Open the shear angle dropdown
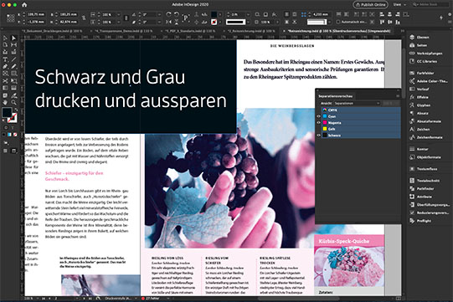 (159, 22)
